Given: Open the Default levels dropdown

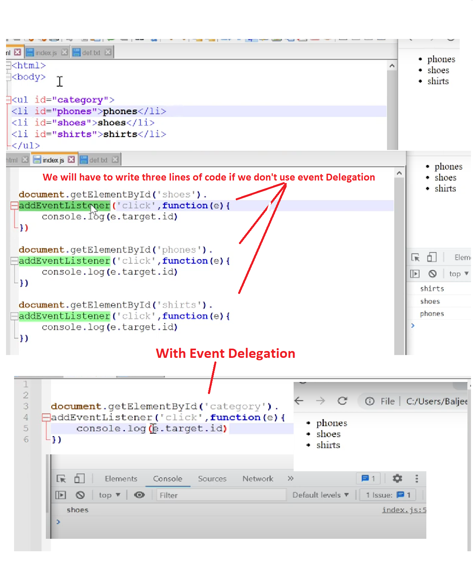Looking at the screenshot, I should coord(320,495).
